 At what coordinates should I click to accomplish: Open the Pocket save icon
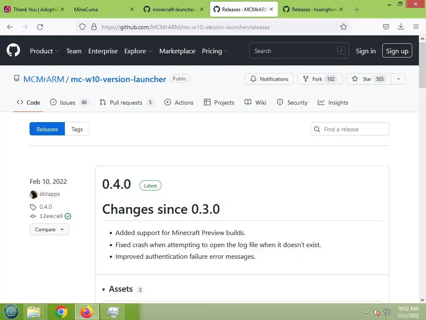point(386,27)
